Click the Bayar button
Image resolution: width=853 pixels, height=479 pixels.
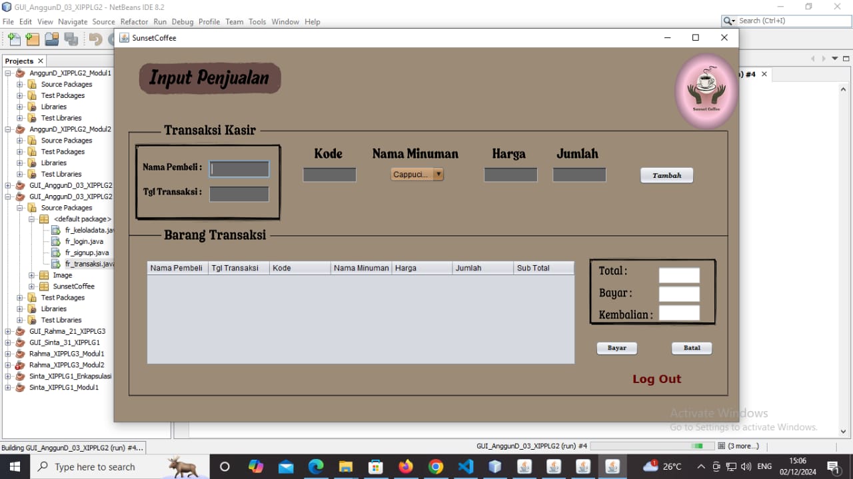[616, 348]
